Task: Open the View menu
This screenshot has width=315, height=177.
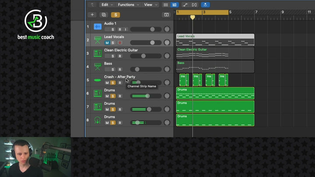Action: pos(150,5)
